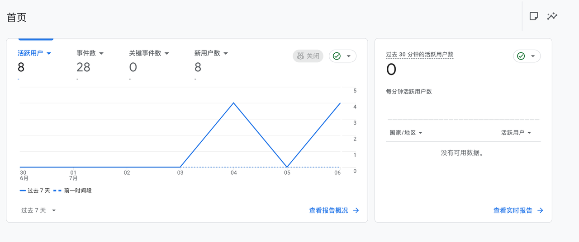Select the 事件数 metric tab
579x242 pixels.
click(86, 53)
